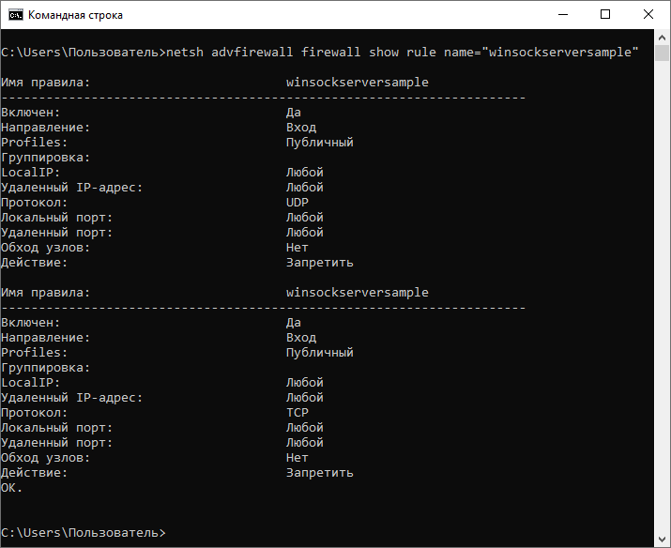Click the scrollbar down arrow
Viewport: 671px width, 548px height.
point(663,540)
